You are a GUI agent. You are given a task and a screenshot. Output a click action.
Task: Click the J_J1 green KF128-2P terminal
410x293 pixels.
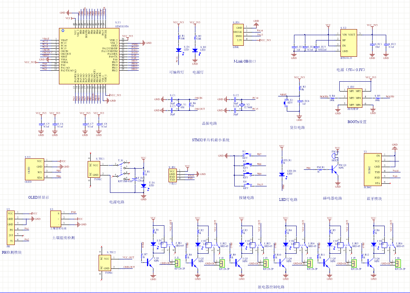pos(178,263)
